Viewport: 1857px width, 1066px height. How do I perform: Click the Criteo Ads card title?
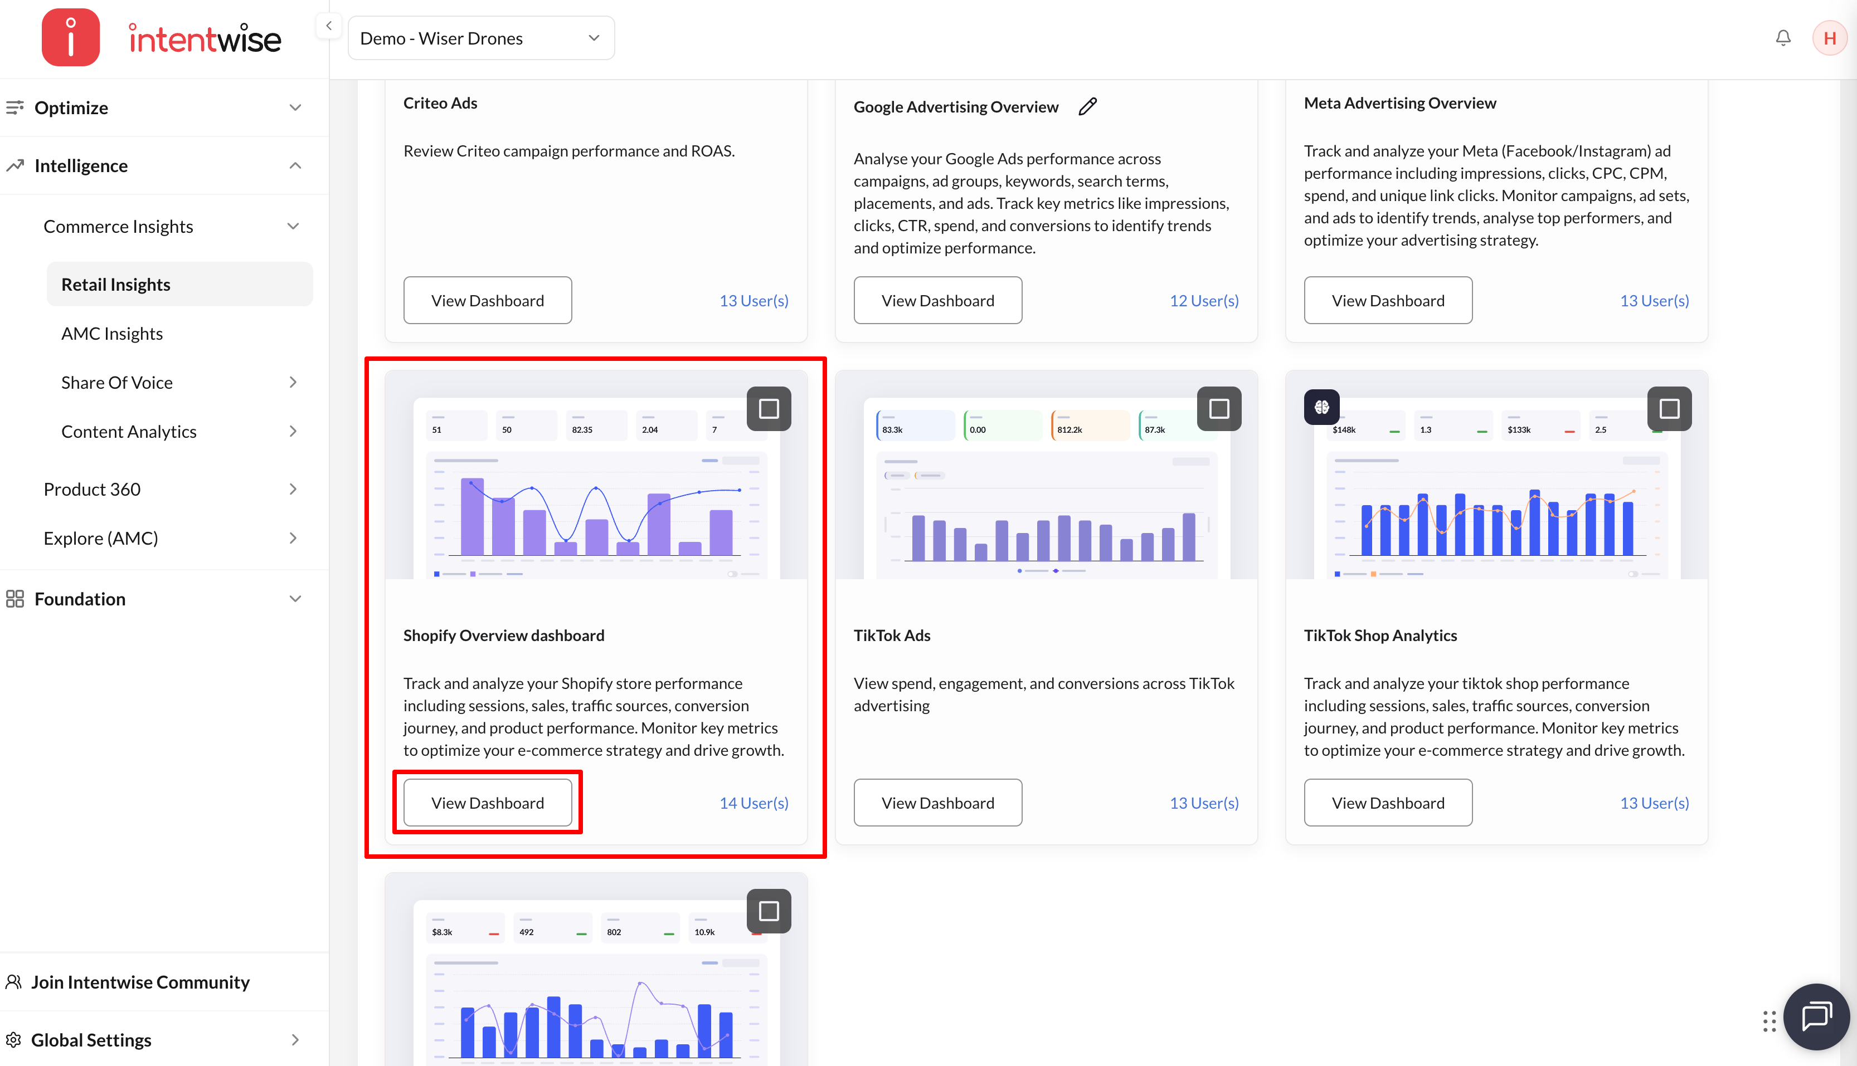pos(440,102)
